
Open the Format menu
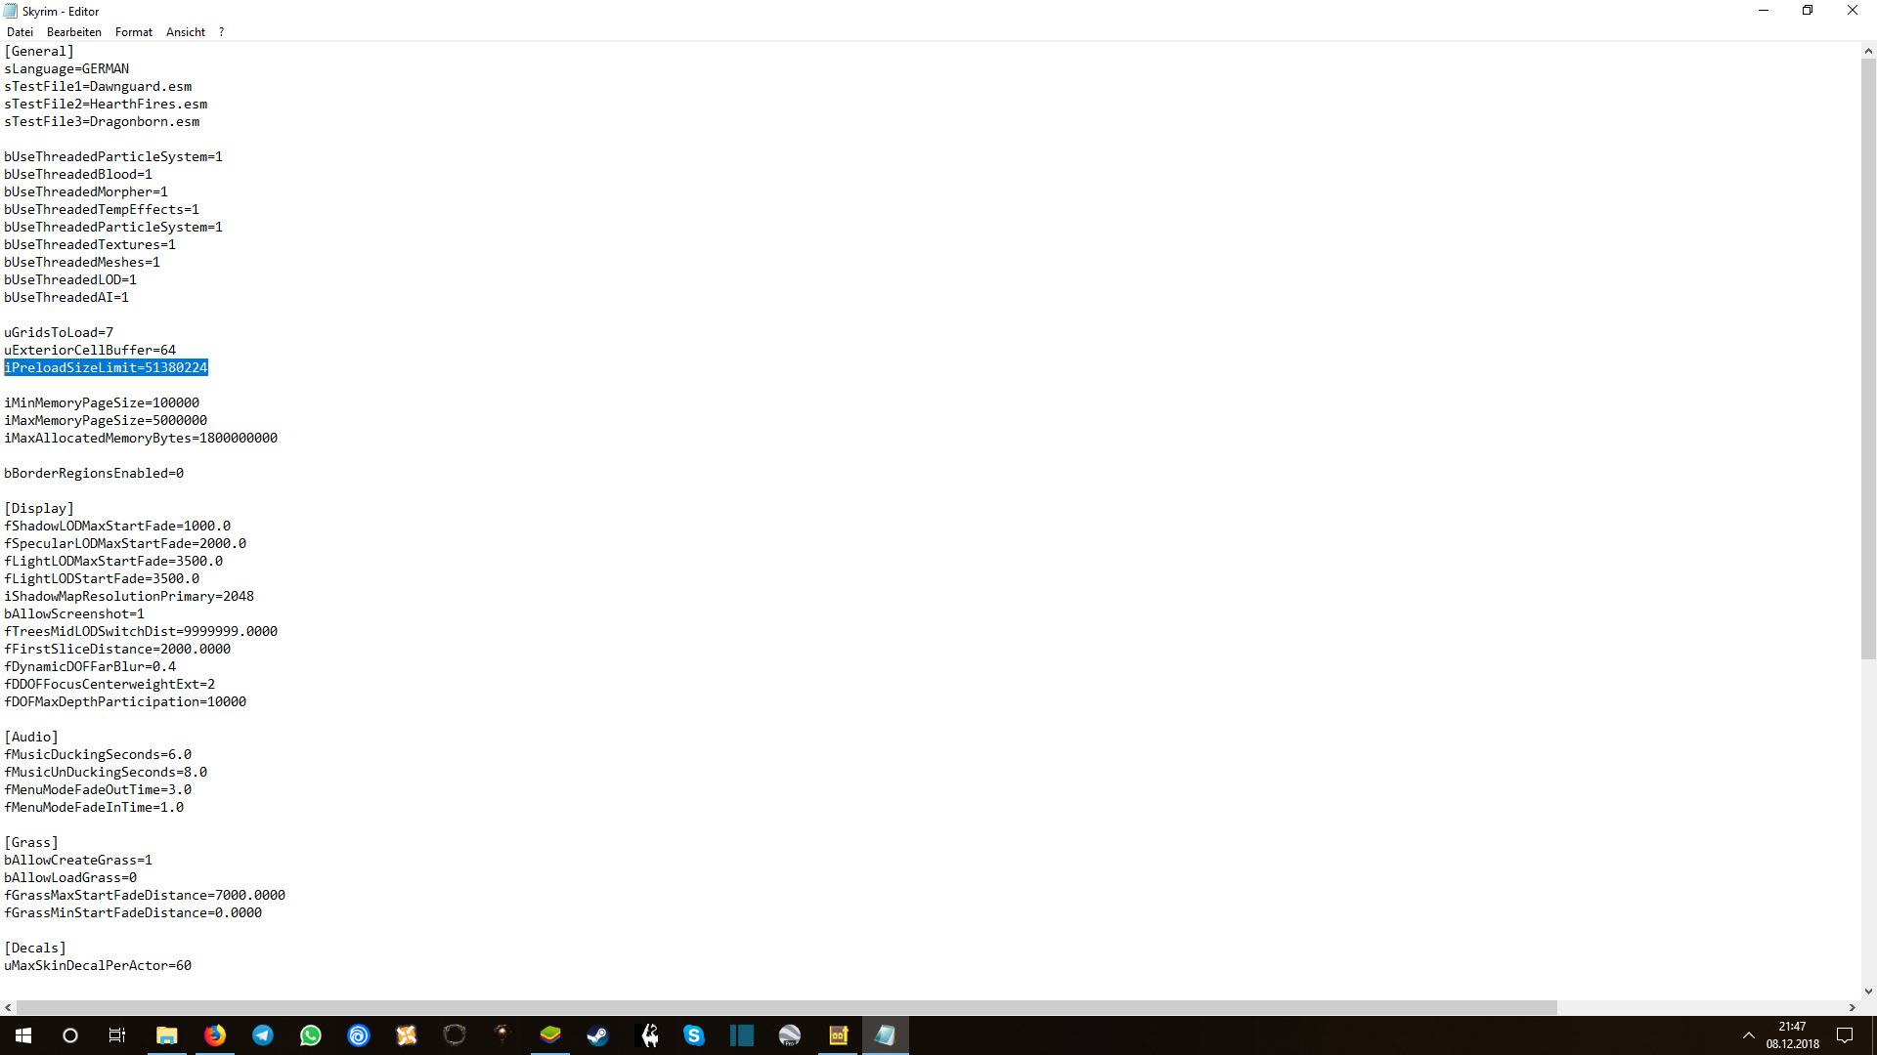(x=133, y=31)
